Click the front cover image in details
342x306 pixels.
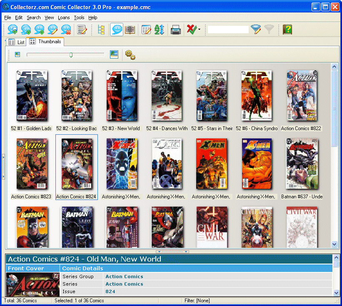(33, 284)
